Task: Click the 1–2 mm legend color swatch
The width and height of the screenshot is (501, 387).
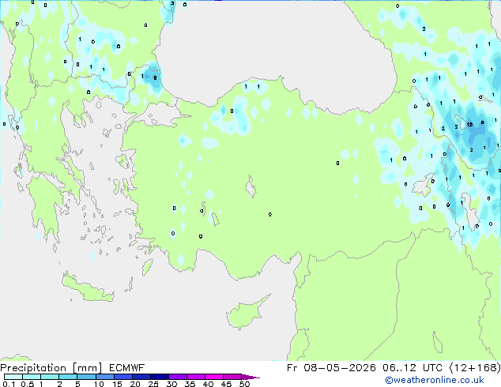Action: pos(50,377)
